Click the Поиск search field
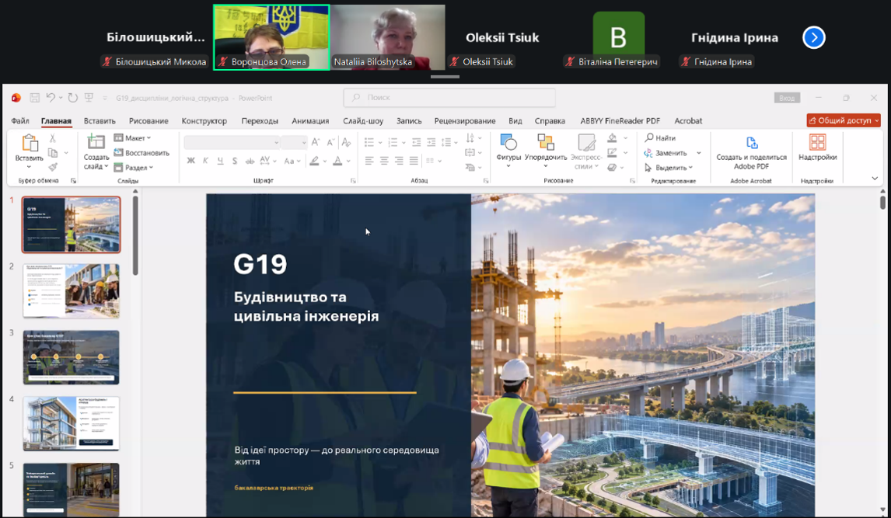The height and width of the screenshot is (518, 891). click(x=449, y=98)
